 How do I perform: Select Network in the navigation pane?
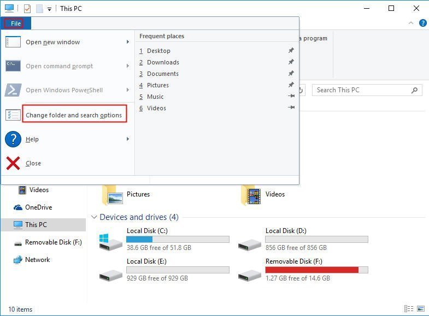[x=38, y=260]
